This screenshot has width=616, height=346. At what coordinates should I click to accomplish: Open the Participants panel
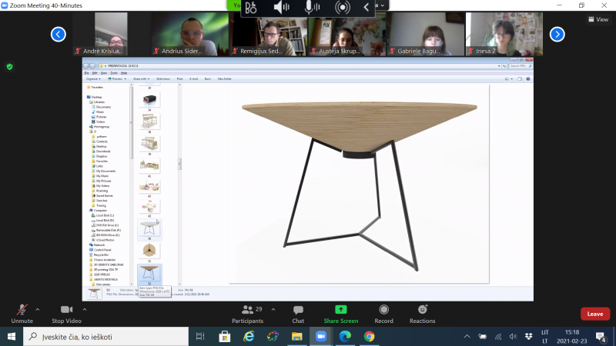coord(247,314)
